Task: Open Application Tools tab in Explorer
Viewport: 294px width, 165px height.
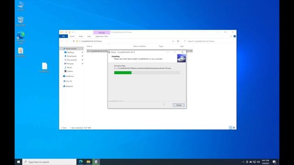Action: (x=102, y=36)
